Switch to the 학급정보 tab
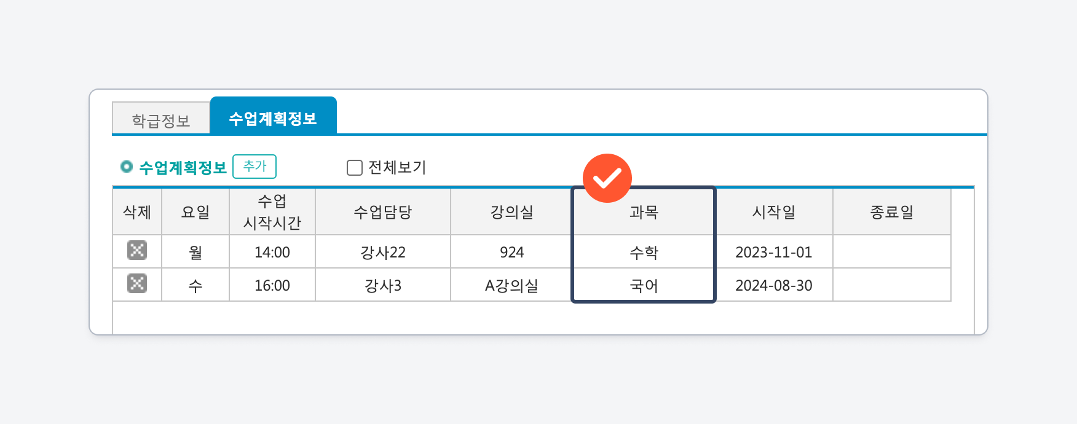1077x424 pixels. pos(161,120)
